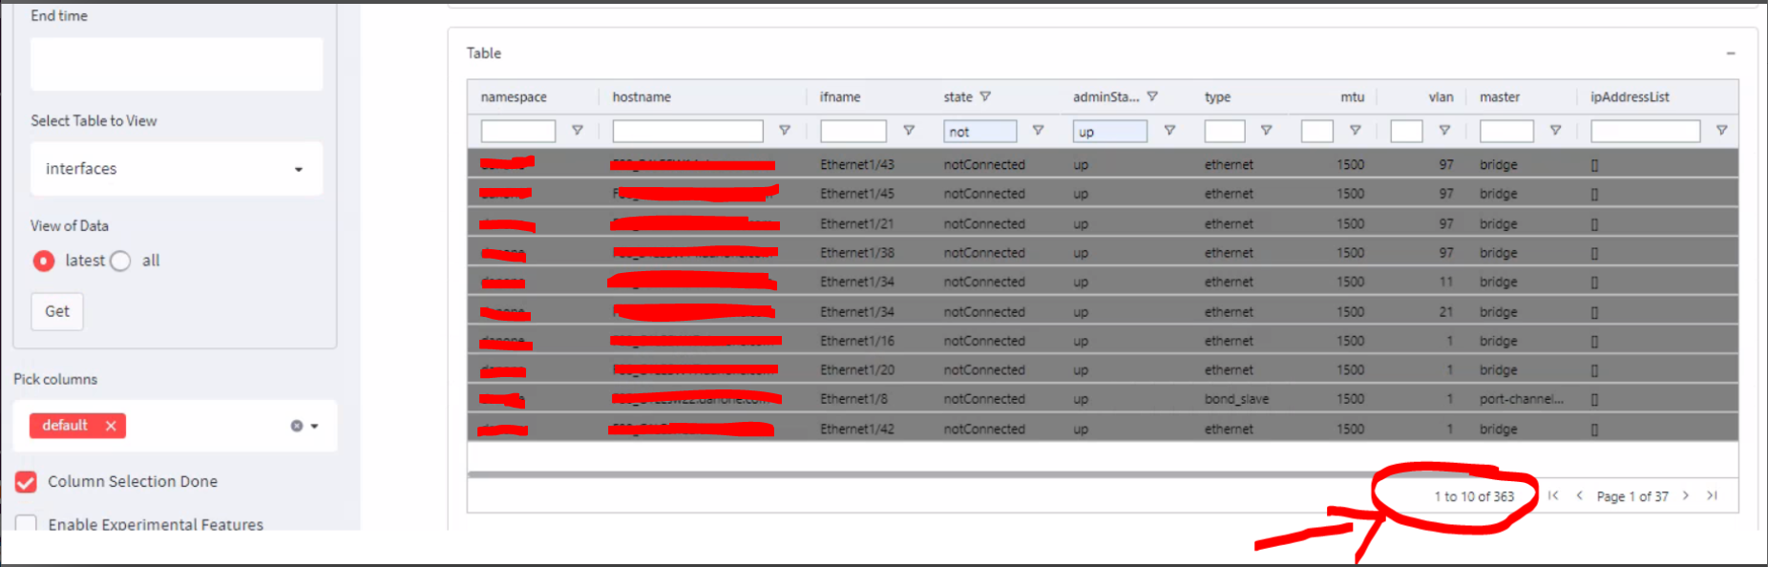Click the adminState filter box containing 'up'
The height and width of the screenshot is (567, 1768).
pos(1110,131)
